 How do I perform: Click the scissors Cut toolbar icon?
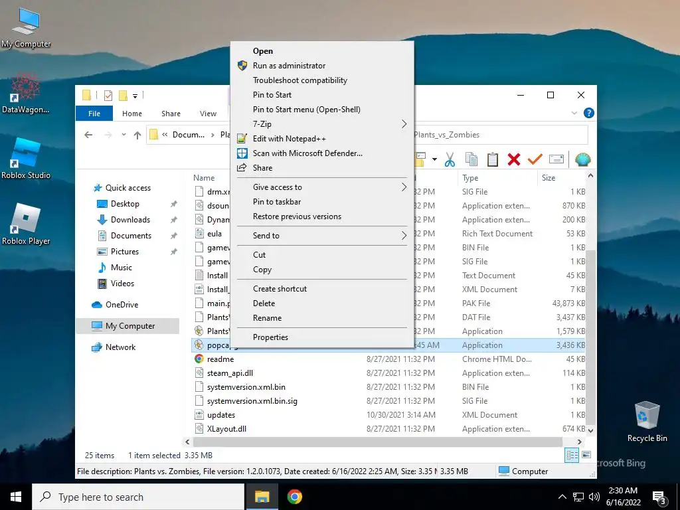point(450,159)
